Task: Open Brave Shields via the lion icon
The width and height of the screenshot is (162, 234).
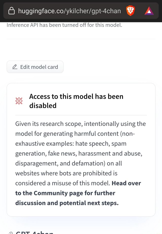Action: tap(130, 11)
